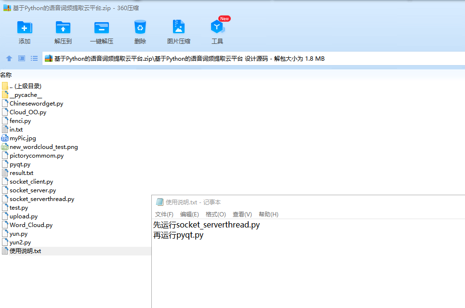Select 'yun.py' file name
Screen dimensions: 465x308
(18, 233)
